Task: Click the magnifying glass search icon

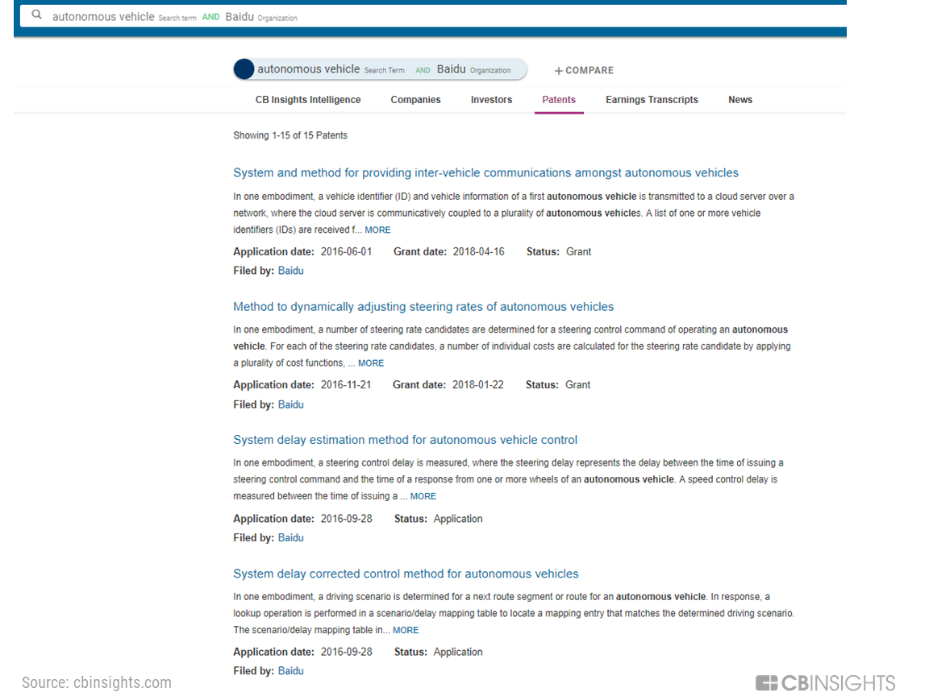Action: pyautogui.click(x=37, y=14)
